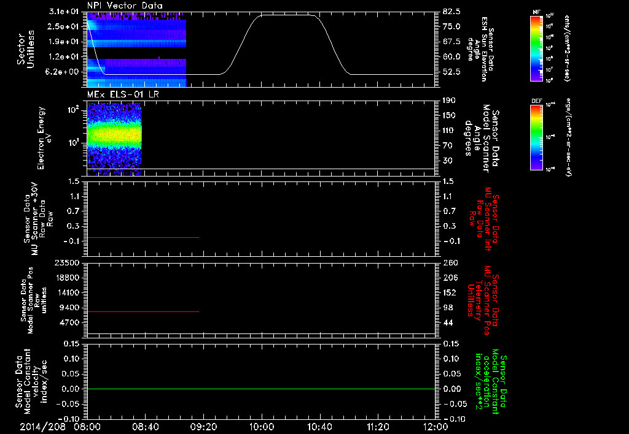629x434 pixels.
Task: Click the 10:40 time tick label
Action: 319,427
